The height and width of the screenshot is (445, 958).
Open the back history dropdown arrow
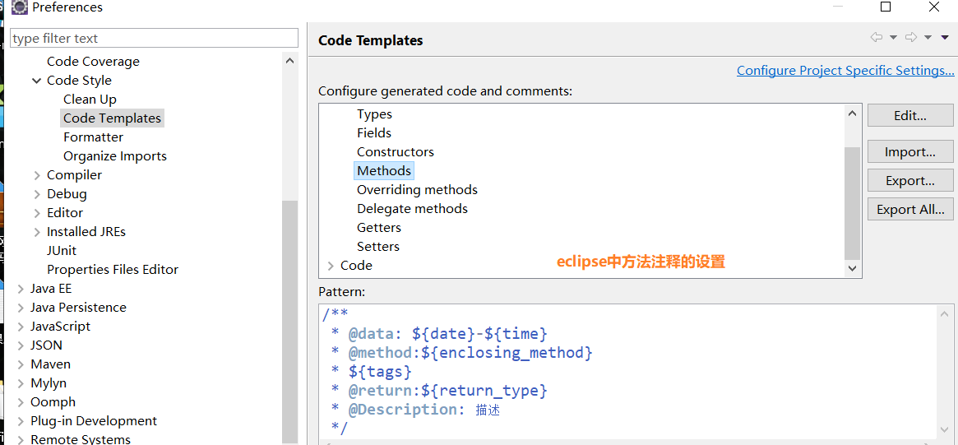click(x=893, y=38)
